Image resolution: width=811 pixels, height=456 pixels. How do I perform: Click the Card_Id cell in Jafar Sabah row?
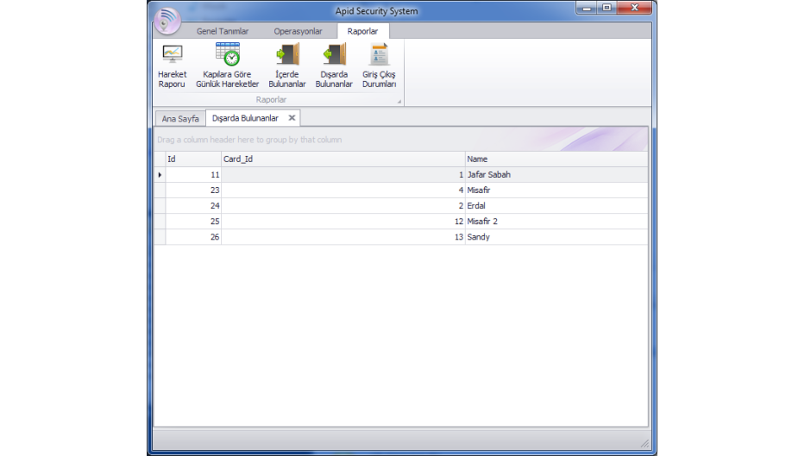point(343,175)
